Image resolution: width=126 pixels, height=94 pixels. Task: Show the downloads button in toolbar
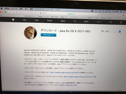(x=123, y=15)
